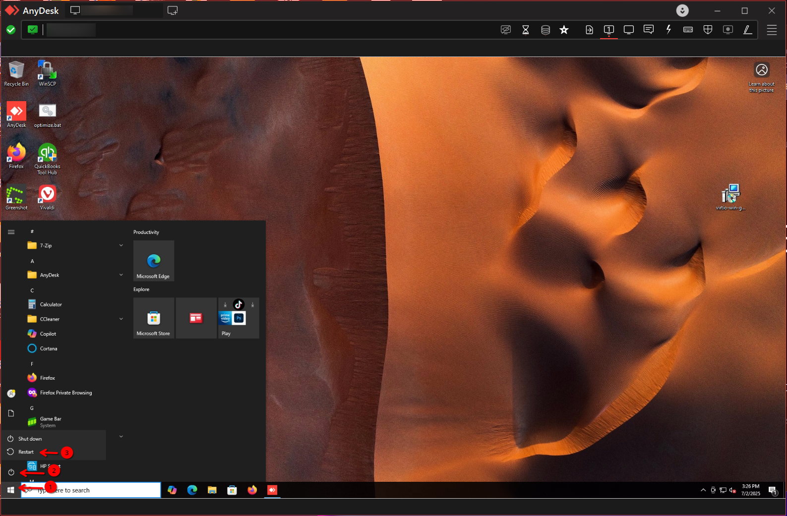Expand the CCleaner folder
Image resolution: width=787 pixels, height=516 pixels.
tap(121, 319)
